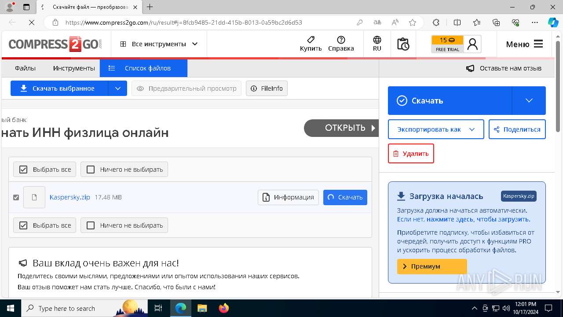
Task: Click the browser address bar
Action: [207, 22]
